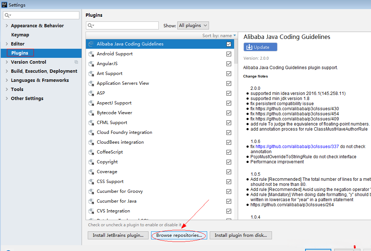Image resolution: width=371 pixels, height=251 pixels.
Task: Select the Cucumber for Java plugin row
Action: (x=160, y=201)
